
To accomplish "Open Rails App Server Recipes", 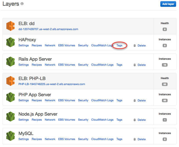I will (x=37, y=65).
